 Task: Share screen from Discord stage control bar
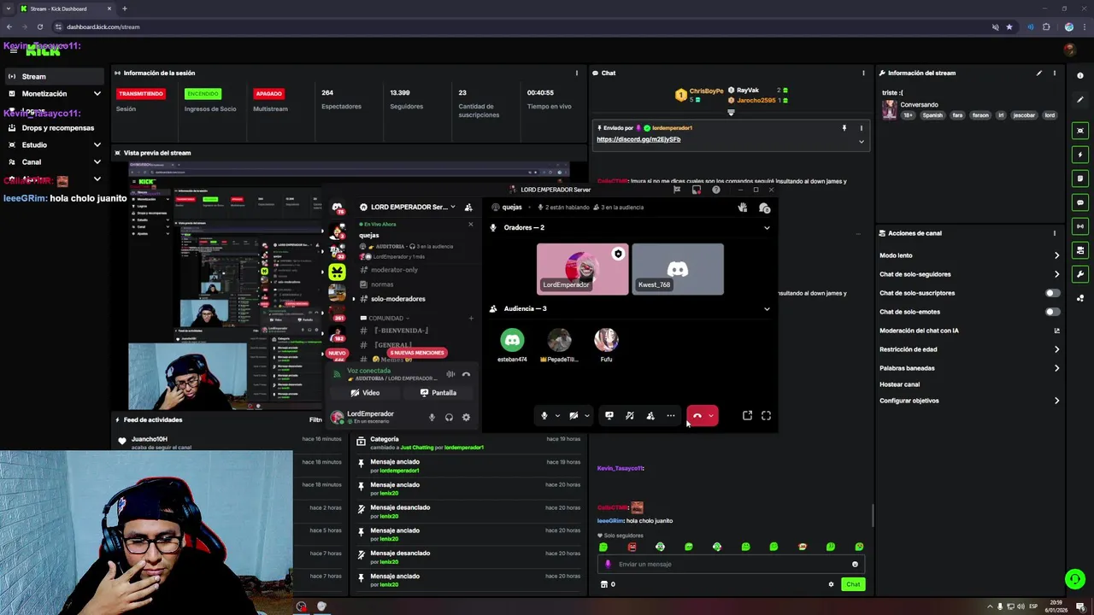coord(609,416)
